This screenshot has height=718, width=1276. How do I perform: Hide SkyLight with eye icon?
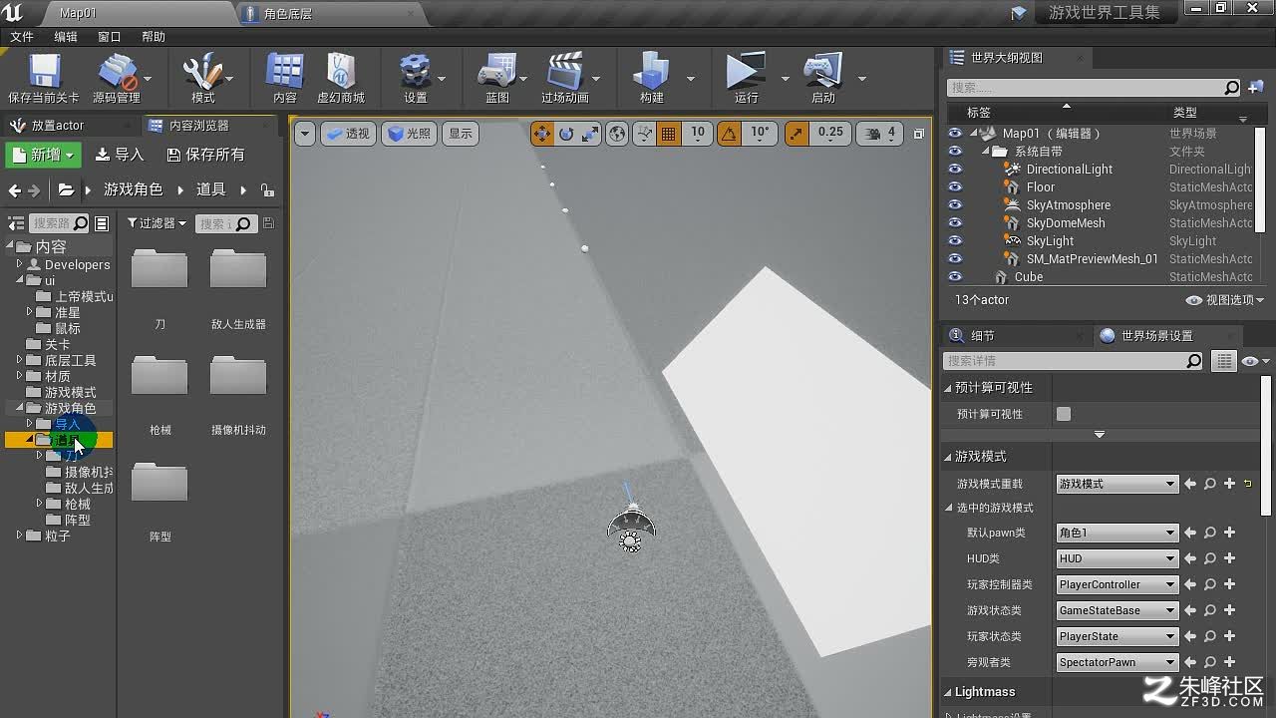tap(955, 241)
